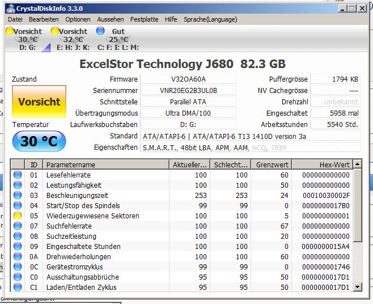
Task: Click the Aktueller... column header
Action: point(189,164)
